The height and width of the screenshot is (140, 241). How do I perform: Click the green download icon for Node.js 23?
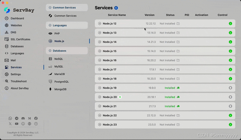(230, 124)
